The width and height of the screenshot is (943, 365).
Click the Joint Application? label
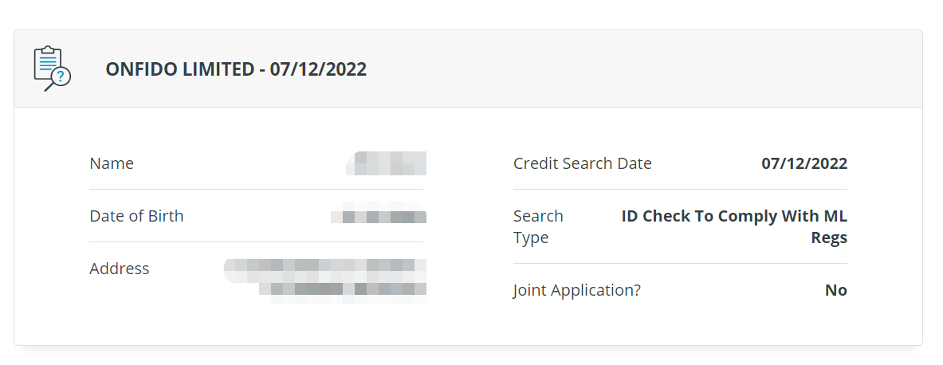(x=577, y=290)
